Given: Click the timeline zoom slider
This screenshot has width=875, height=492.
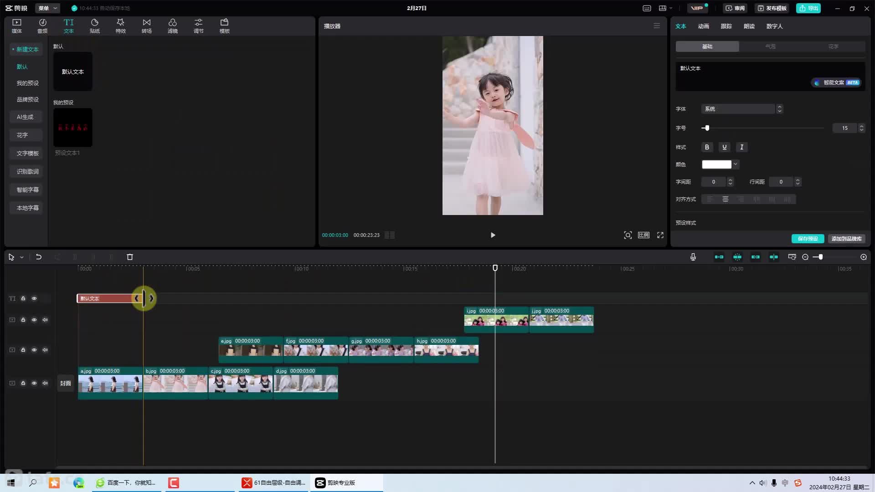Looking at the screenshot, I should point(835,257).
